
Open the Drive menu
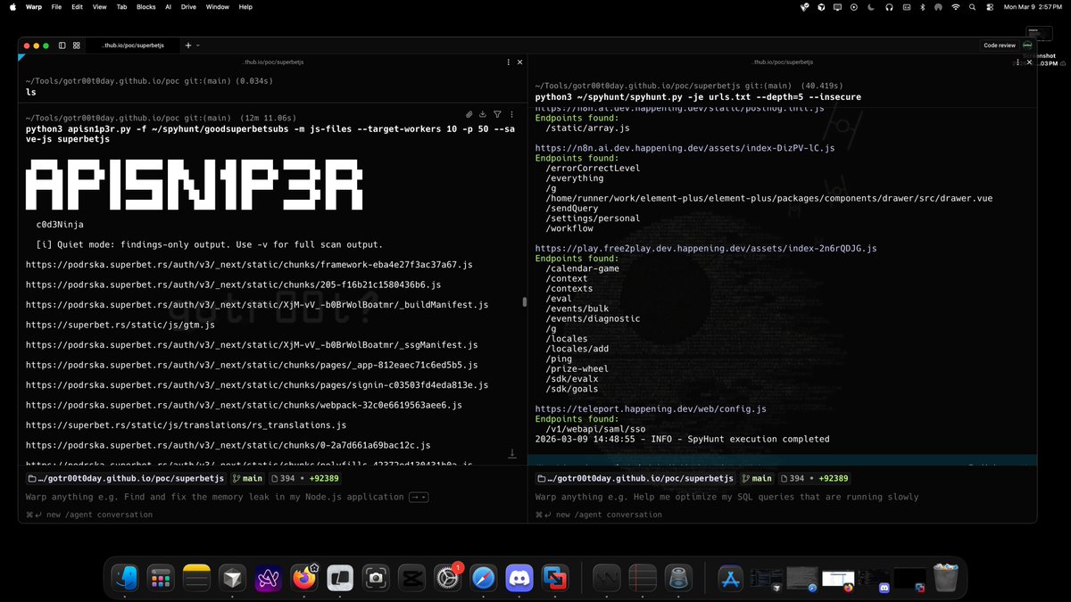pyautogui.click(x=188, y=6)
